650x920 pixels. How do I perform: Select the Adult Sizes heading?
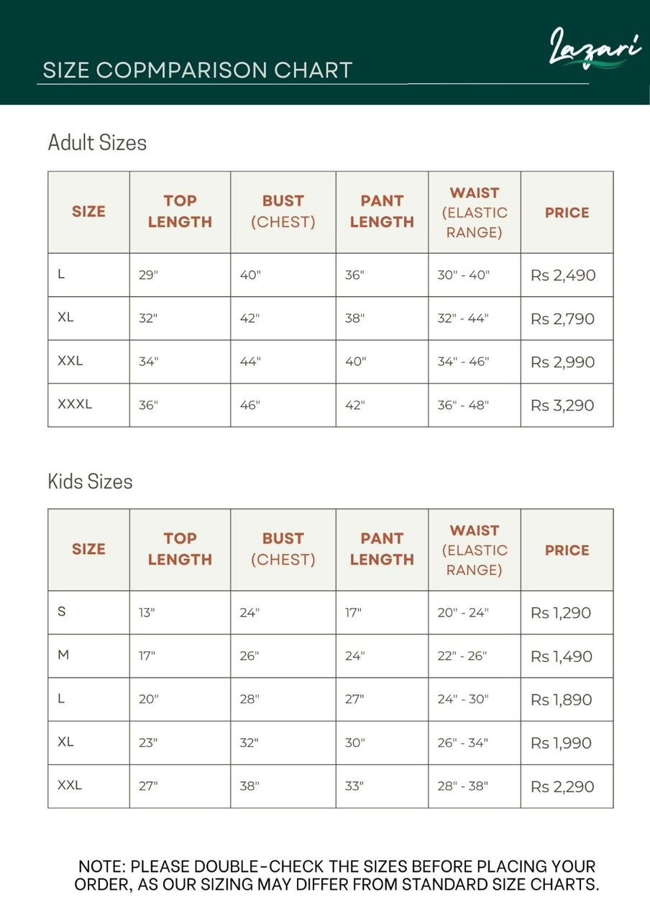point(97,142)
